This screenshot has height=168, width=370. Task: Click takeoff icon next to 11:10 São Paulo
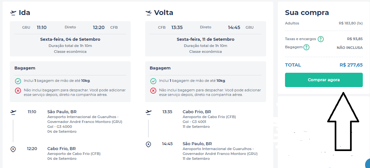pyautogui.click(x=13, y=112)
